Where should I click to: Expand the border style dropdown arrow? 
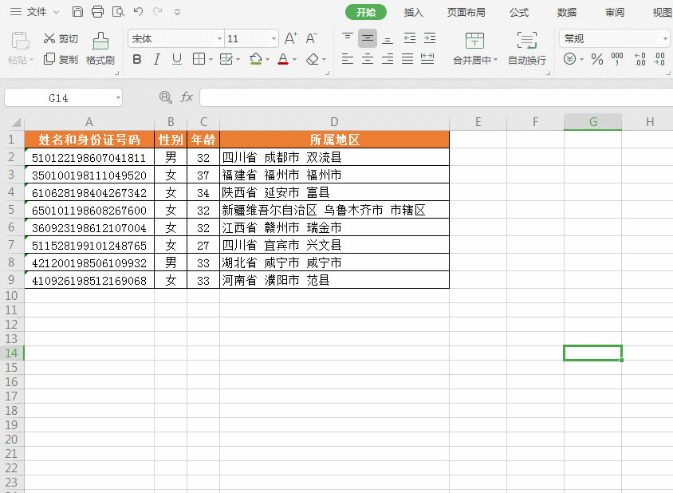pyautogui.click(x=211, y=60)
